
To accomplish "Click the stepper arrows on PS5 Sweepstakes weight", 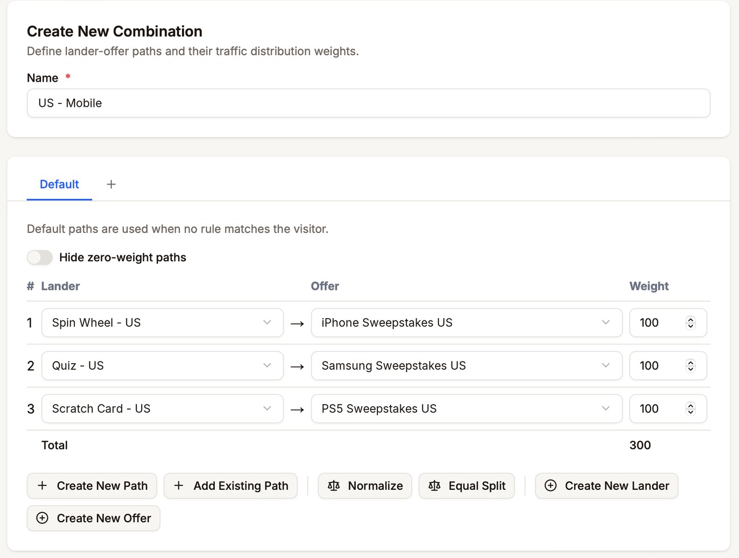I will click(x=691, y=409).
